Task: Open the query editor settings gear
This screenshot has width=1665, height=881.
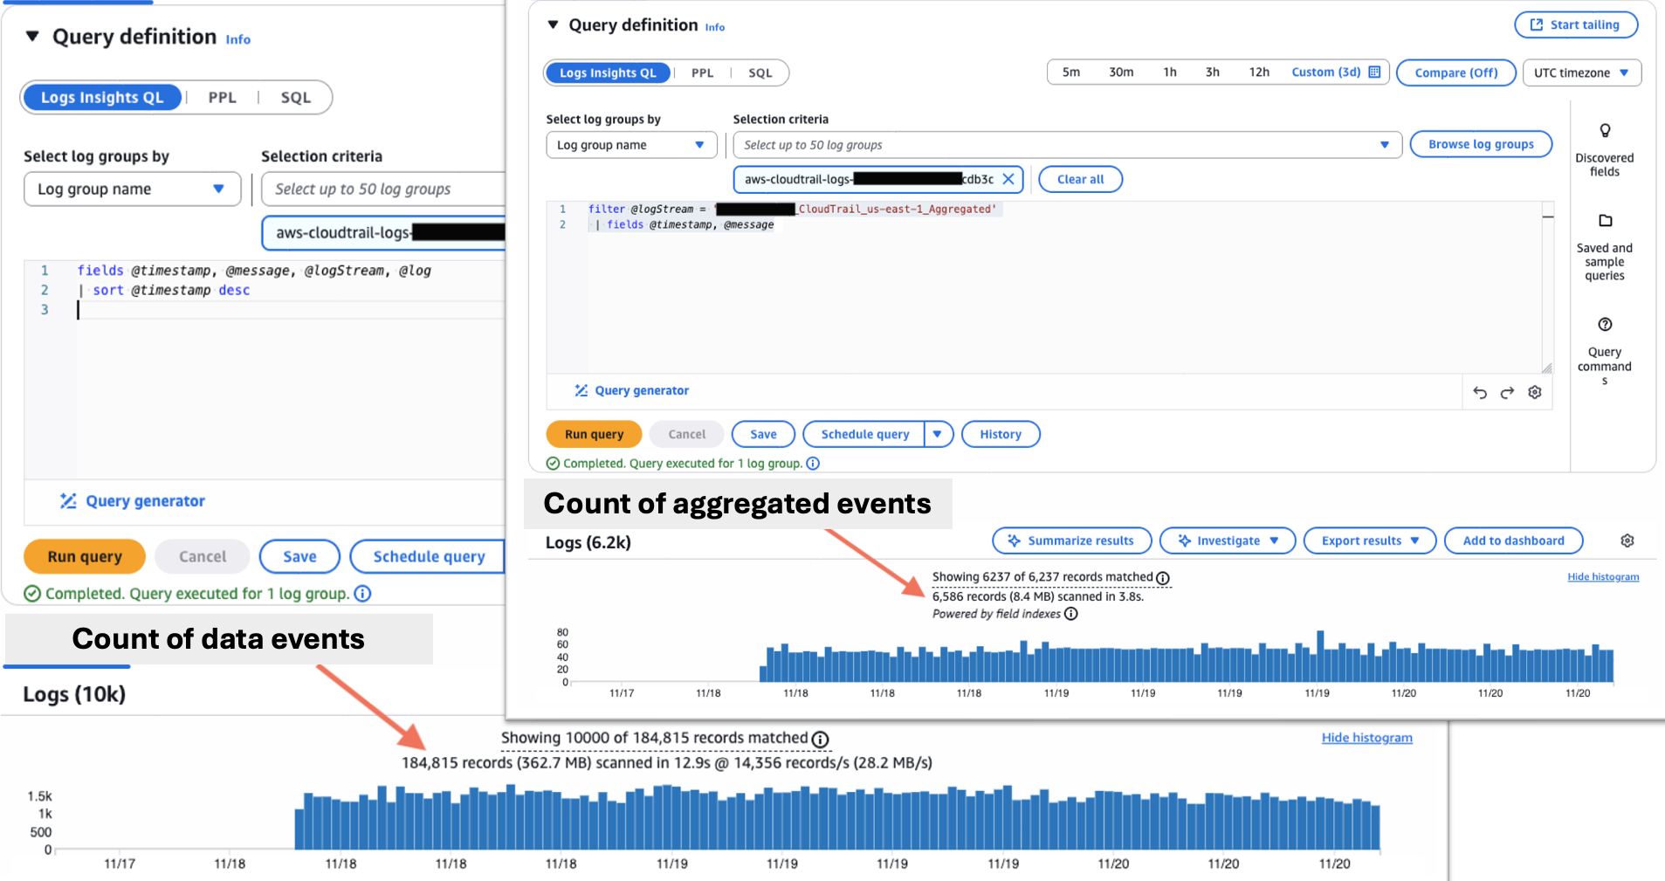Action: 1535,392
